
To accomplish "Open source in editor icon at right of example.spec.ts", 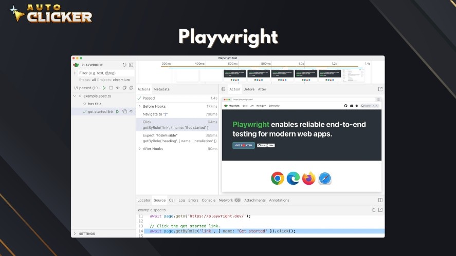I will click(x=380, y=210).
